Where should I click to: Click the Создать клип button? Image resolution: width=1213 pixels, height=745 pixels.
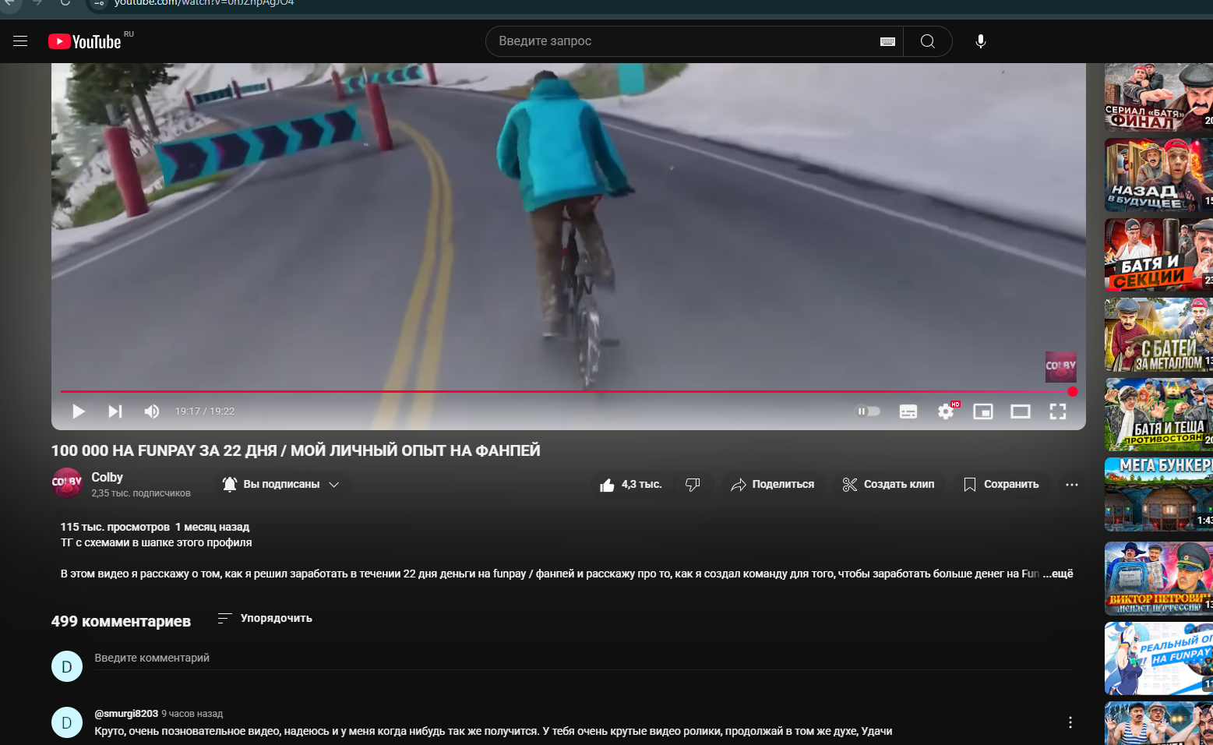[x=889, y=485]
